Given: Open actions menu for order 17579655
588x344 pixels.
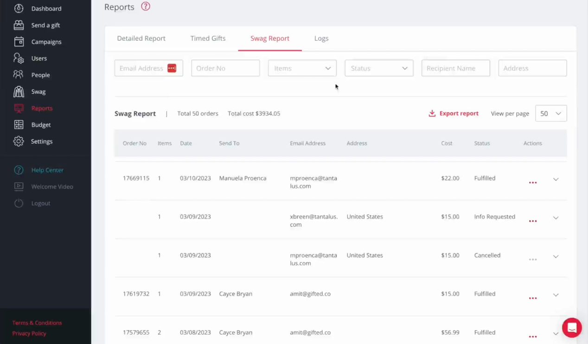Looking at the screenshot, I should coord(533,337).
